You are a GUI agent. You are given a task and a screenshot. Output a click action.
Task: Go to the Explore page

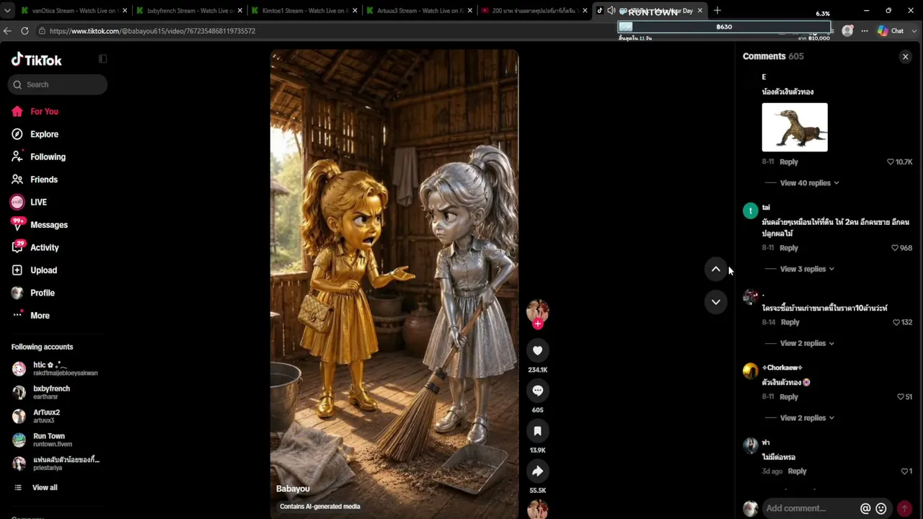44,134
